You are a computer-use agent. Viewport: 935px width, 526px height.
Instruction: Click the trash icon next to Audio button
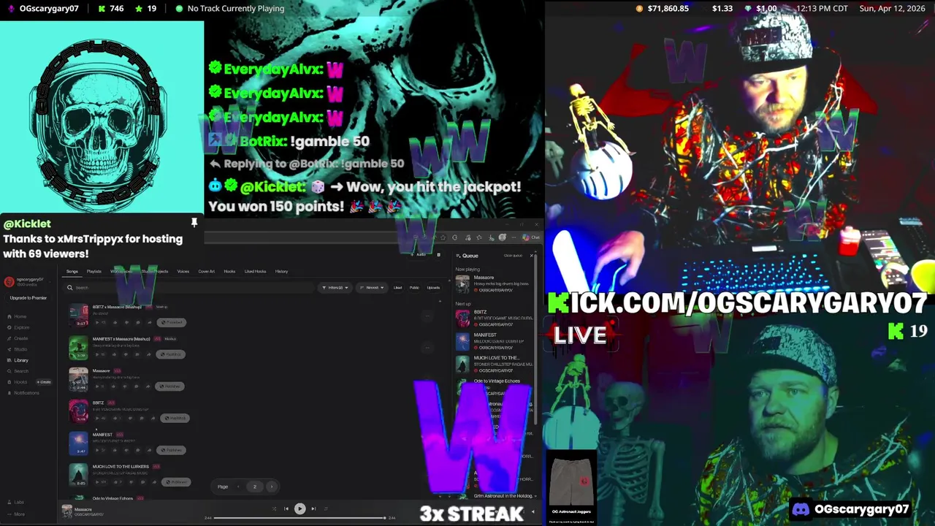[x=438, y=254]
